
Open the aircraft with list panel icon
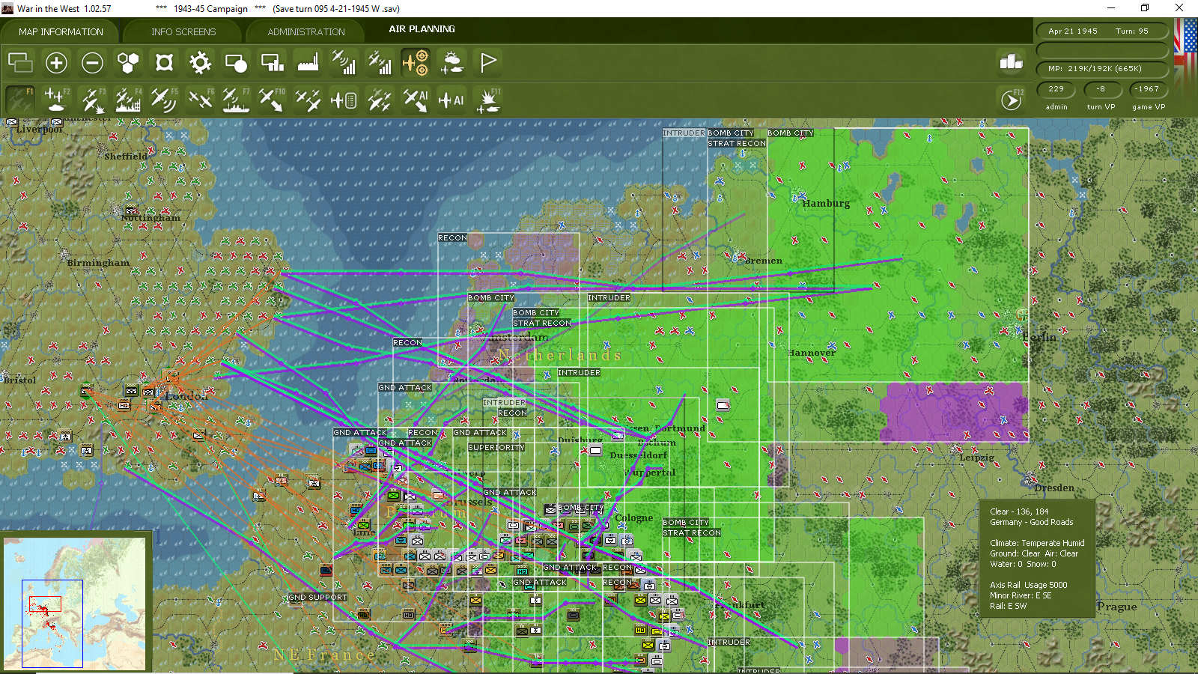point(344,100)
